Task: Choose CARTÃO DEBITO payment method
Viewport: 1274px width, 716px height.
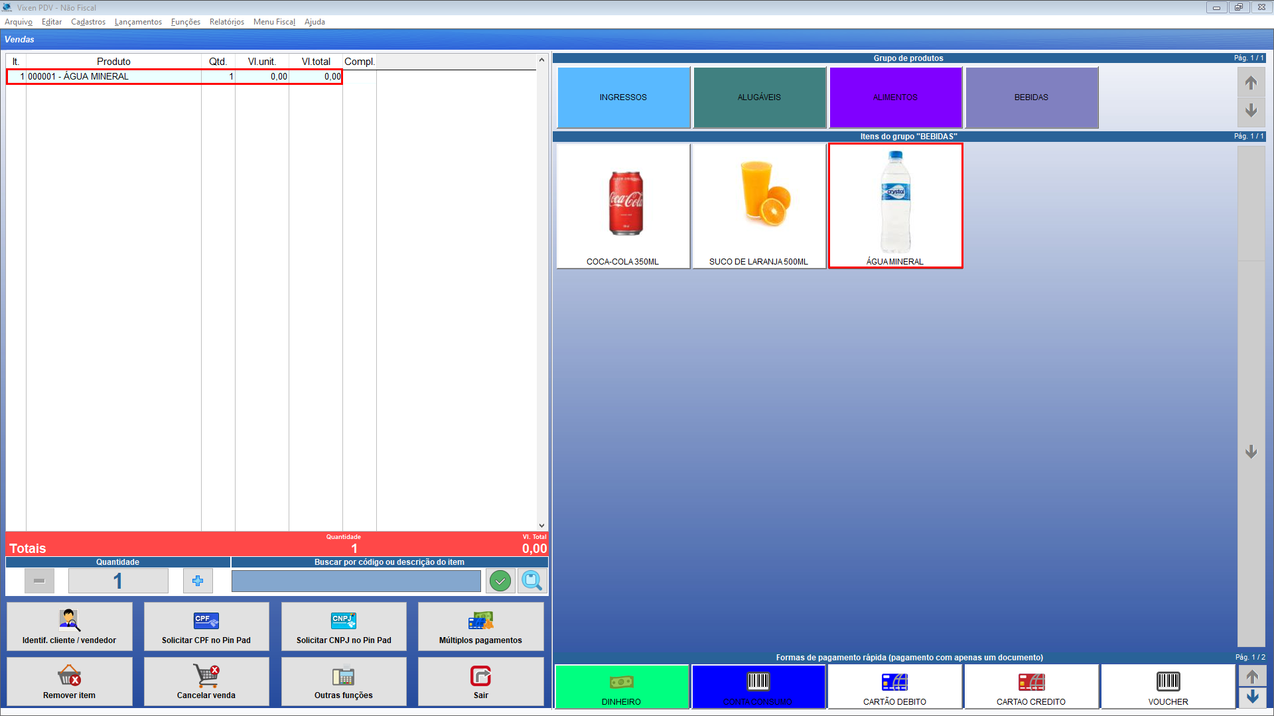Action: click(894, 687)
